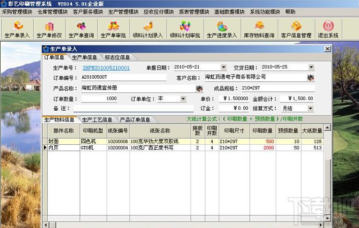Expand 交货日期 date dropdown

pos(311,67)
